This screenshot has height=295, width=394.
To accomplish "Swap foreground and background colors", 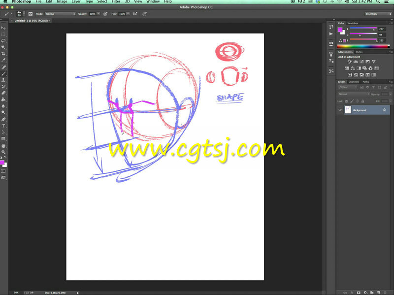I will (5, 157).
